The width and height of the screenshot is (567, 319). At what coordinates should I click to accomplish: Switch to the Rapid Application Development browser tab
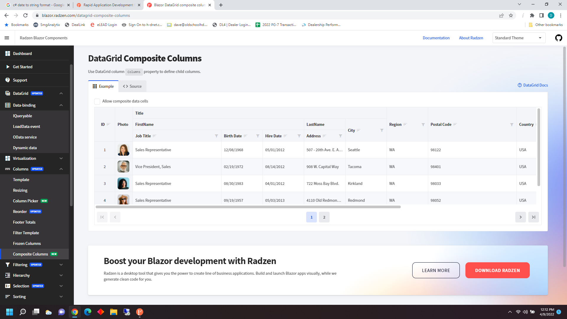[108, 5]
